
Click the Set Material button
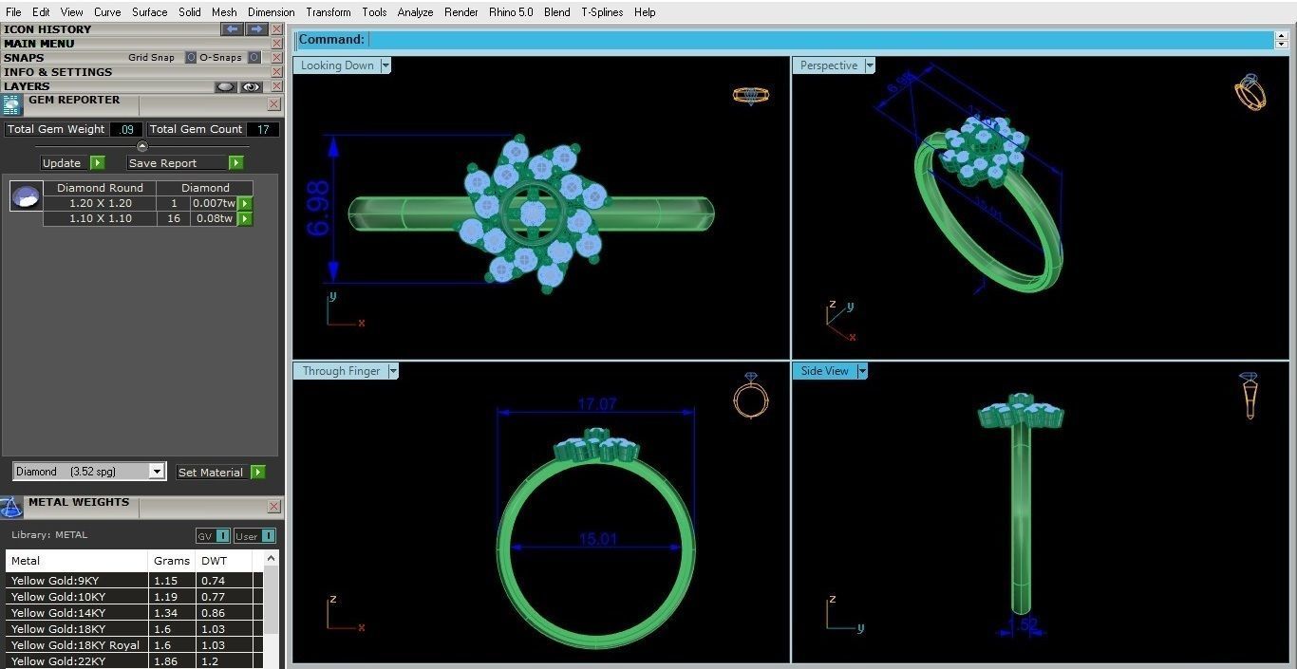coord(211,472)
